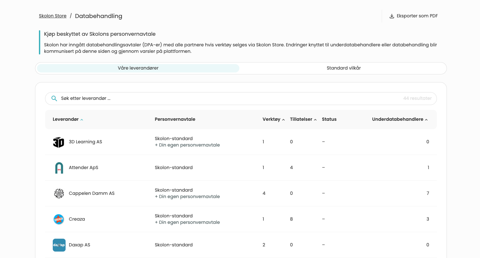Select Cappelen Damm AS supplier name
Screen dimensions: 480x258
tap(92, 194)
